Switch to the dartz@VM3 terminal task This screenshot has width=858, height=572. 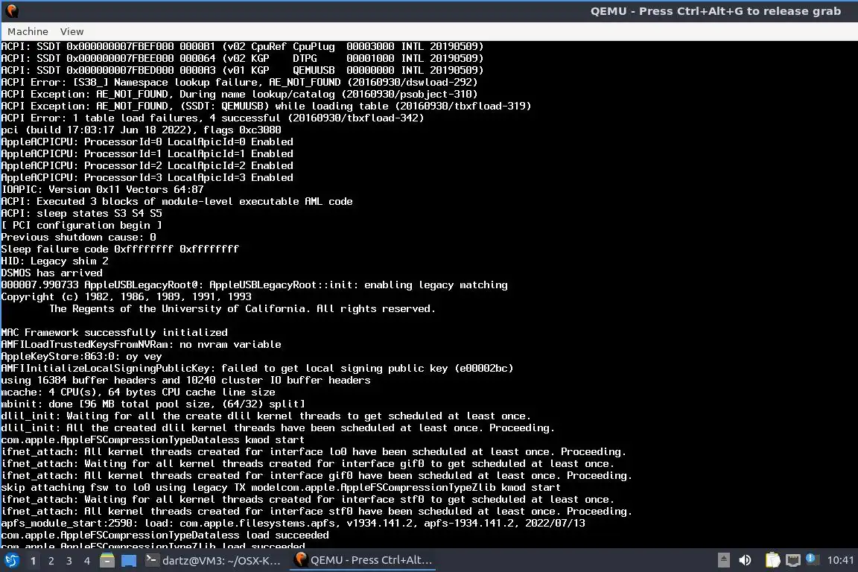pyautogui.click(x=214, y=561)
